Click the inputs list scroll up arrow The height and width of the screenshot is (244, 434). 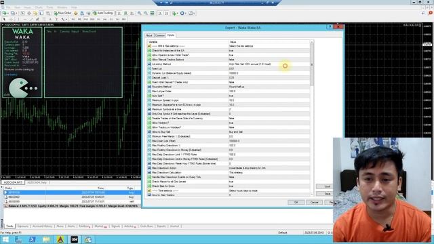tap(312, 42)
